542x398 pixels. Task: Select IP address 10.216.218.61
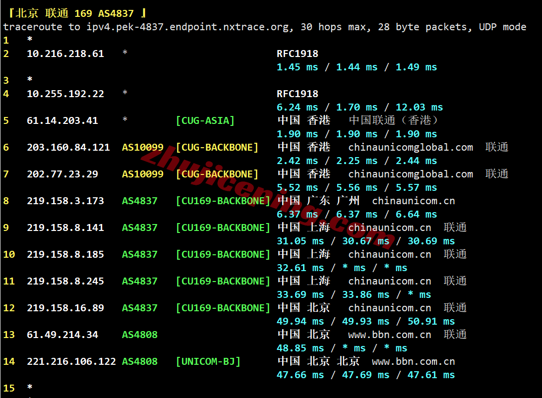tap(65, 54)
